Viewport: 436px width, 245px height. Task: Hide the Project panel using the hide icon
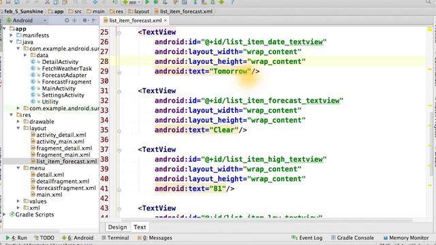(94, 20)
